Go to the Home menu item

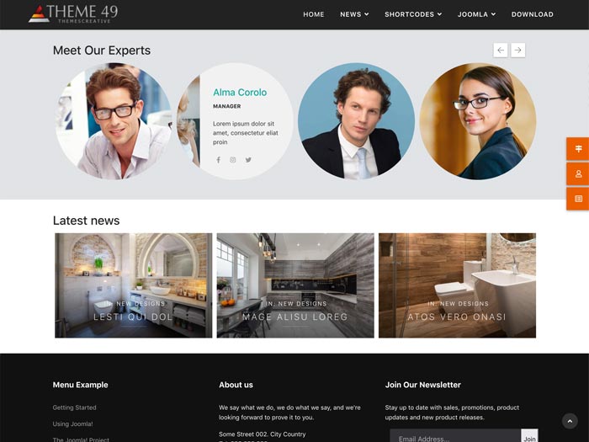(313, 14)
